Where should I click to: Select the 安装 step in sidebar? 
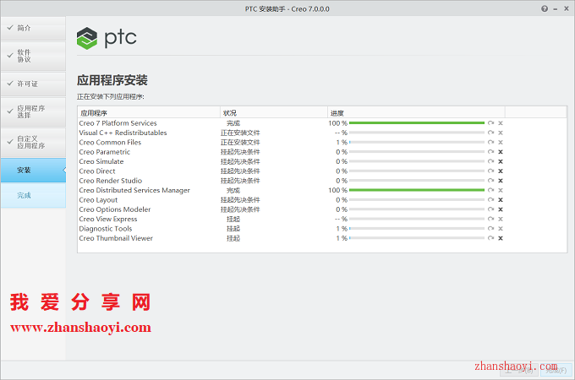[x=33, y=171]
